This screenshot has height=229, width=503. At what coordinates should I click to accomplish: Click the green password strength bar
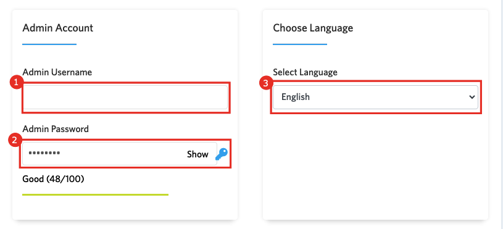[95, 194]
